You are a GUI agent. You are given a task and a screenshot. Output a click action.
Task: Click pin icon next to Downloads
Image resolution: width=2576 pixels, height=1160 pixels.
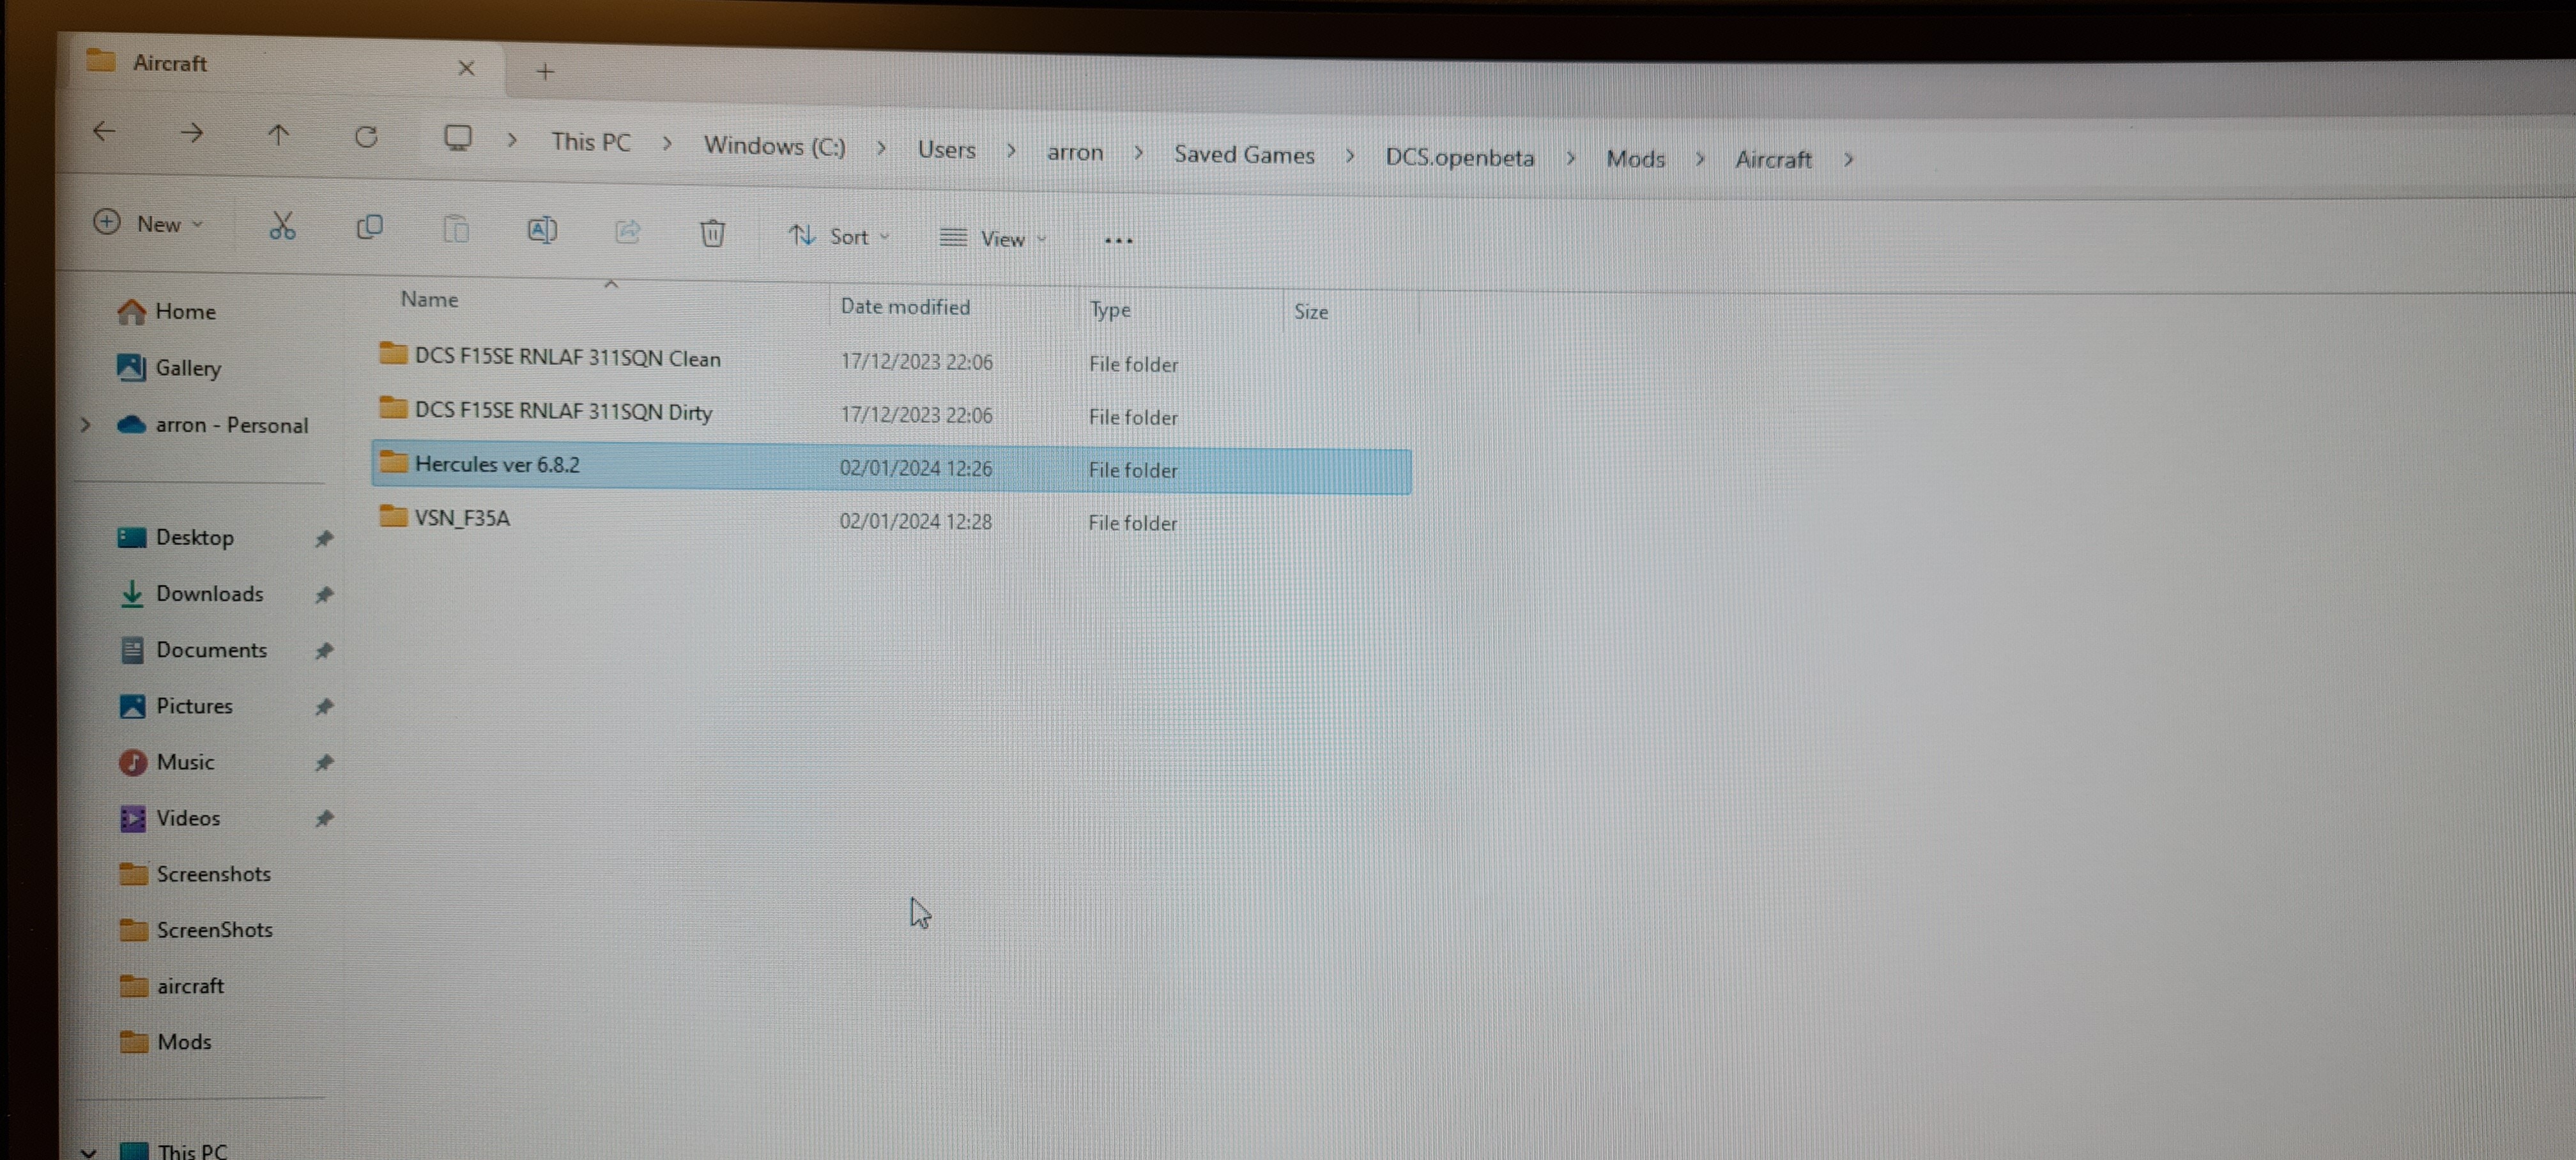click(323, 594)
